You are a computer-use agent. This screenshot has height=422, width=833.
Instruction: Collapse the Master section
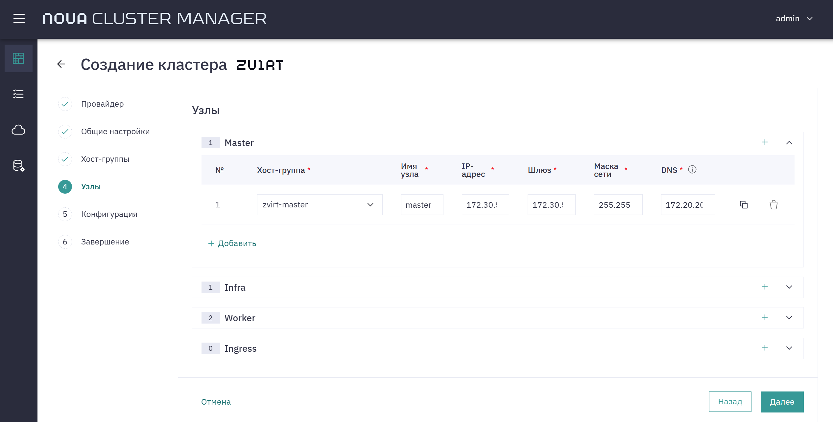[789, 143]
